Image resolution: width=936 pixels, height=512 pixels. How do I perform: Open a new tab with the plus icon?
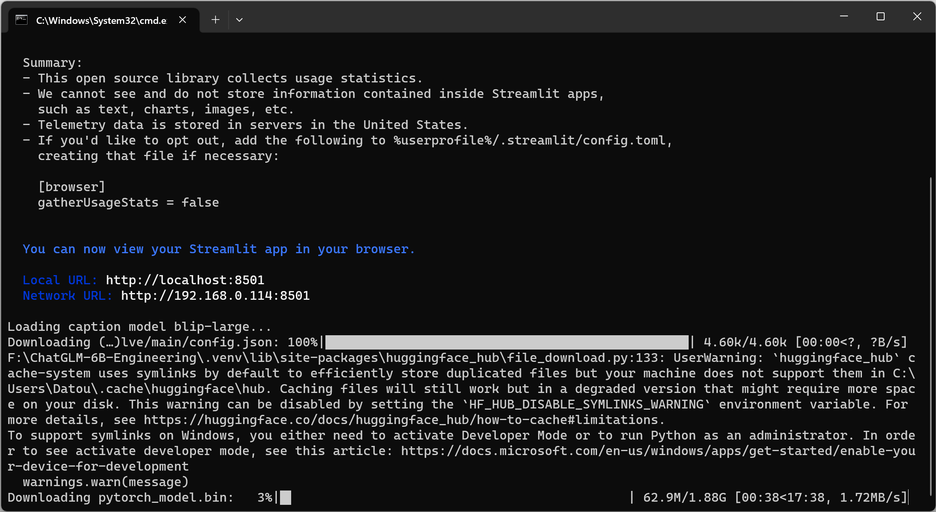point(215,20)
